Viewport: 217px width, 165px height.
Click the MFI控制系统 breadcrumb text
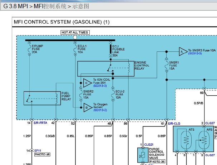click(x=50, y=6)
